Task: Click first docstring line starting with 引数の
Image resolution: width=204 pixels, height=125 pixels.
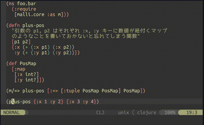Action: [x=89, y=31]
